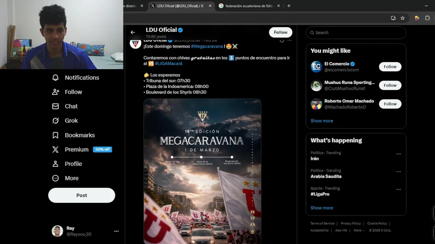Click the Search input field
This screenshot has width=435, height=244.
click(x=356, y=33)
